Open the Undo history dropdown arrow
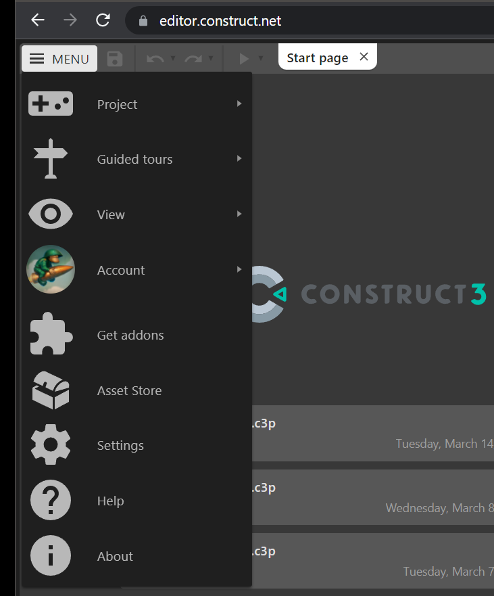 tap(173, 59)
